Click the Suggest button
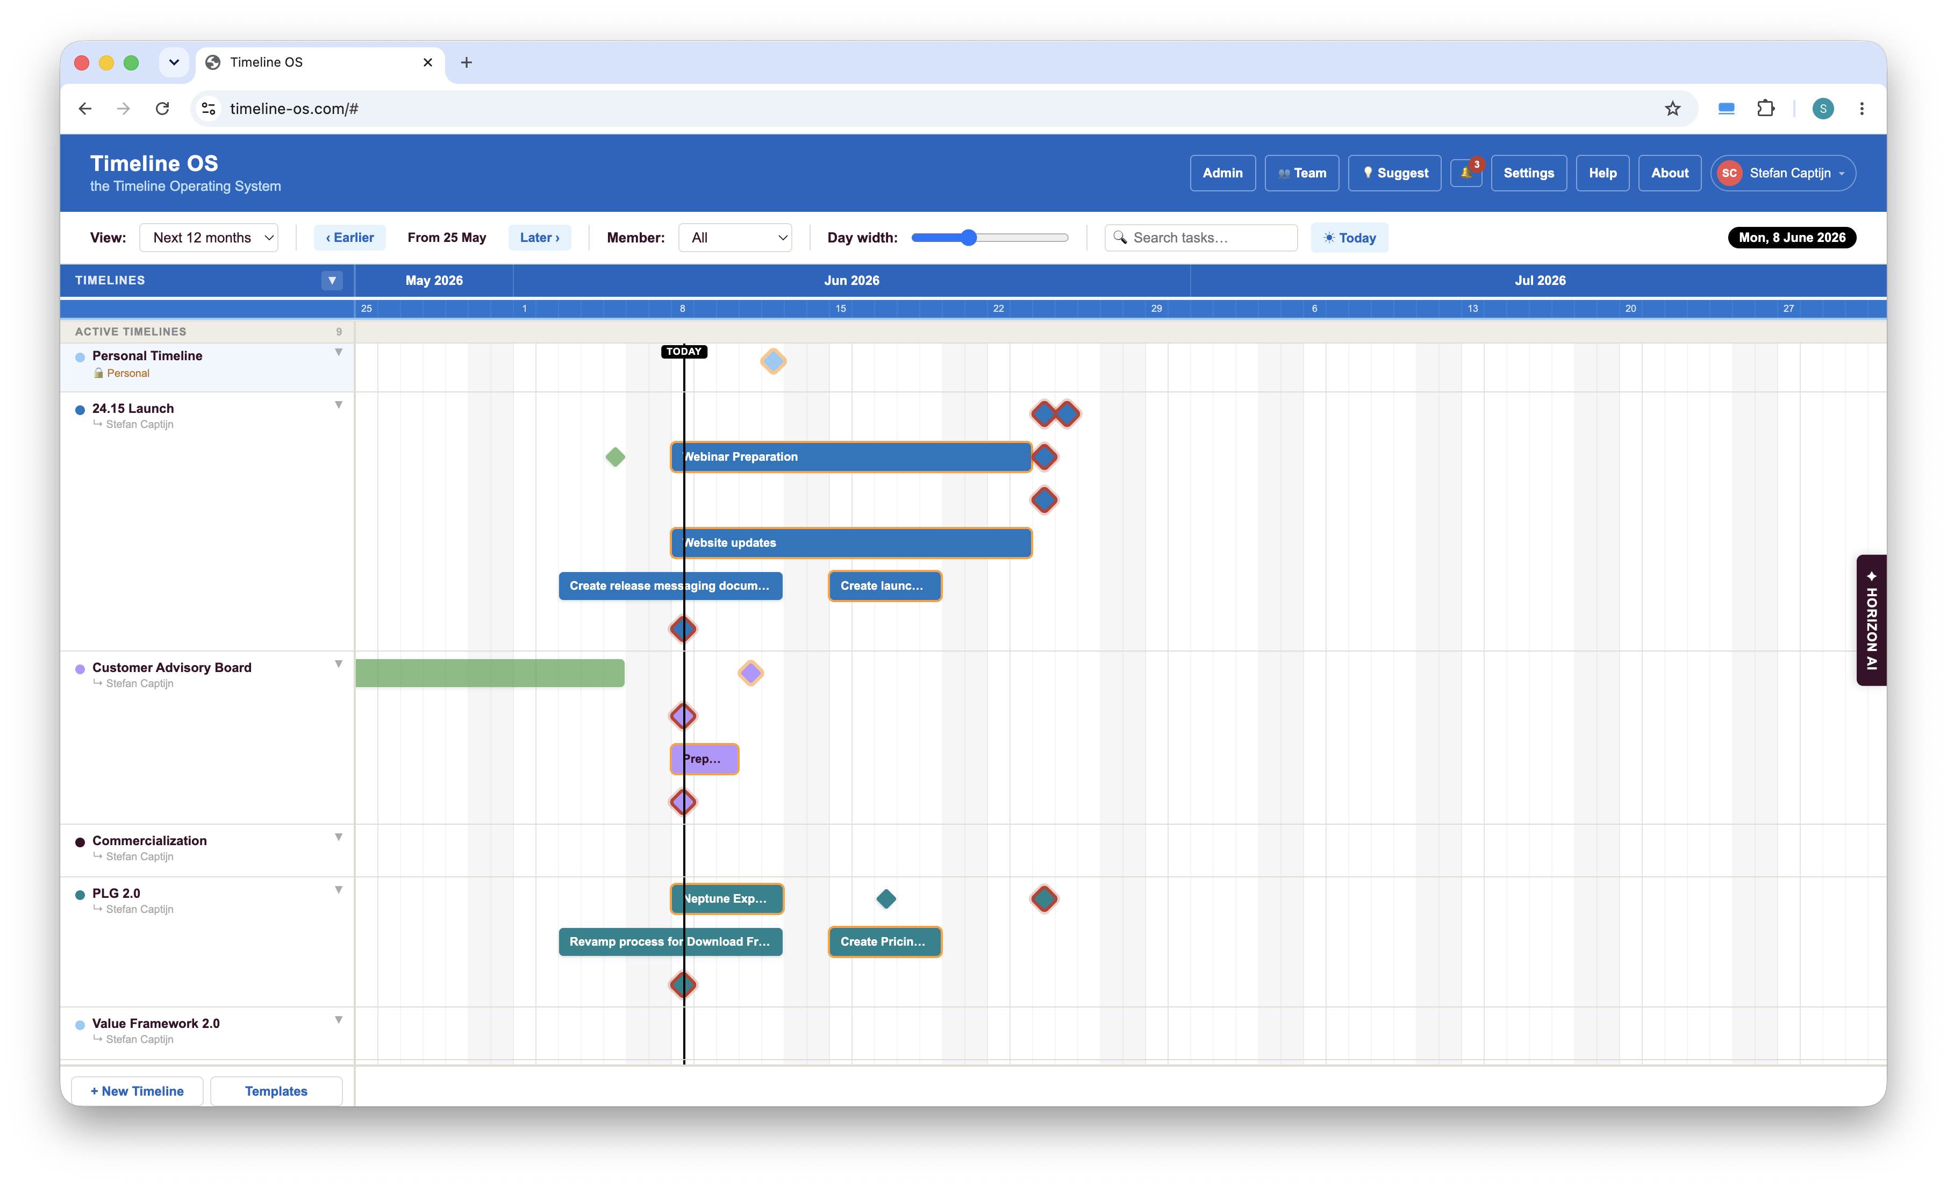Image resolution: width=1947 pixels, height=1186 pixels. pyautogui.click(x=1394, y=173)
